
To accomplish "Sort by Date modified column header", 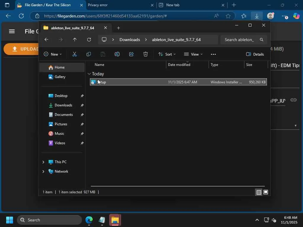I will (179, 65).
